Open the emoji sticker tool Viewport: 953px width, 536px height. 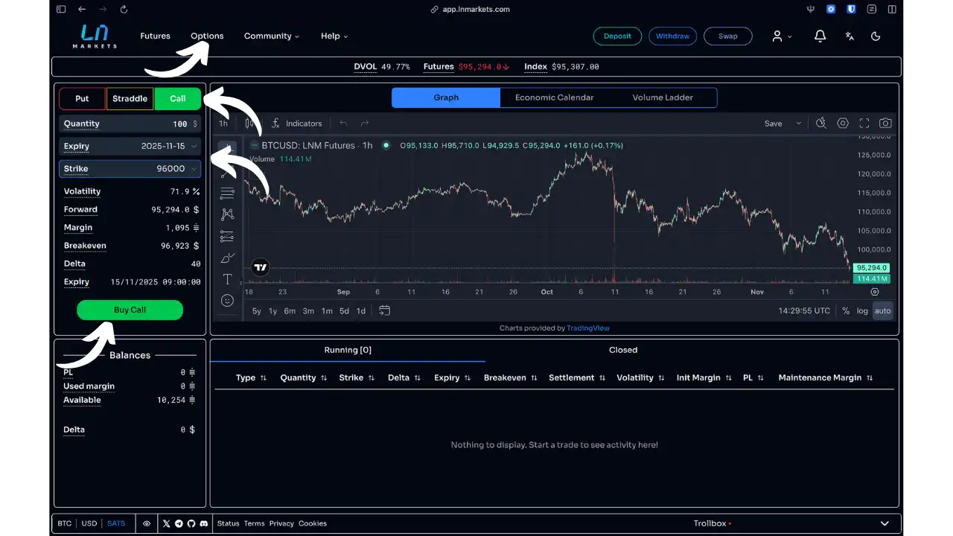(x=228, y=301)
